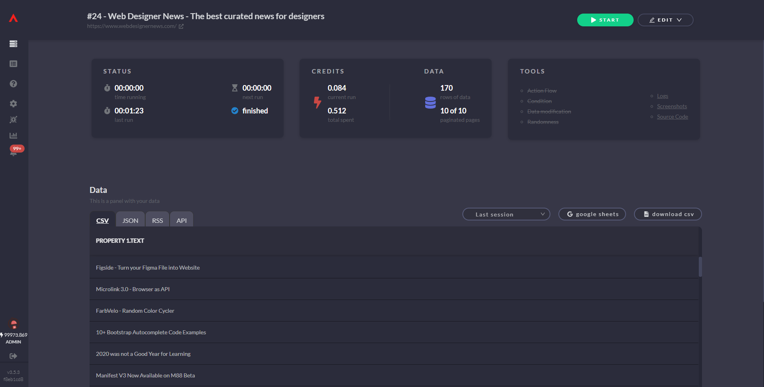The image size is (764, 387).
Task: Click the 170 rows of data value
Action: tap(446, 88)
